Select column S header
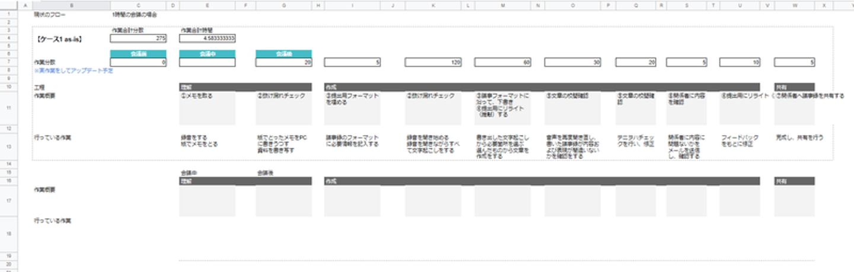This screenshot has width=854, height=272. click(x=686, y=5)
